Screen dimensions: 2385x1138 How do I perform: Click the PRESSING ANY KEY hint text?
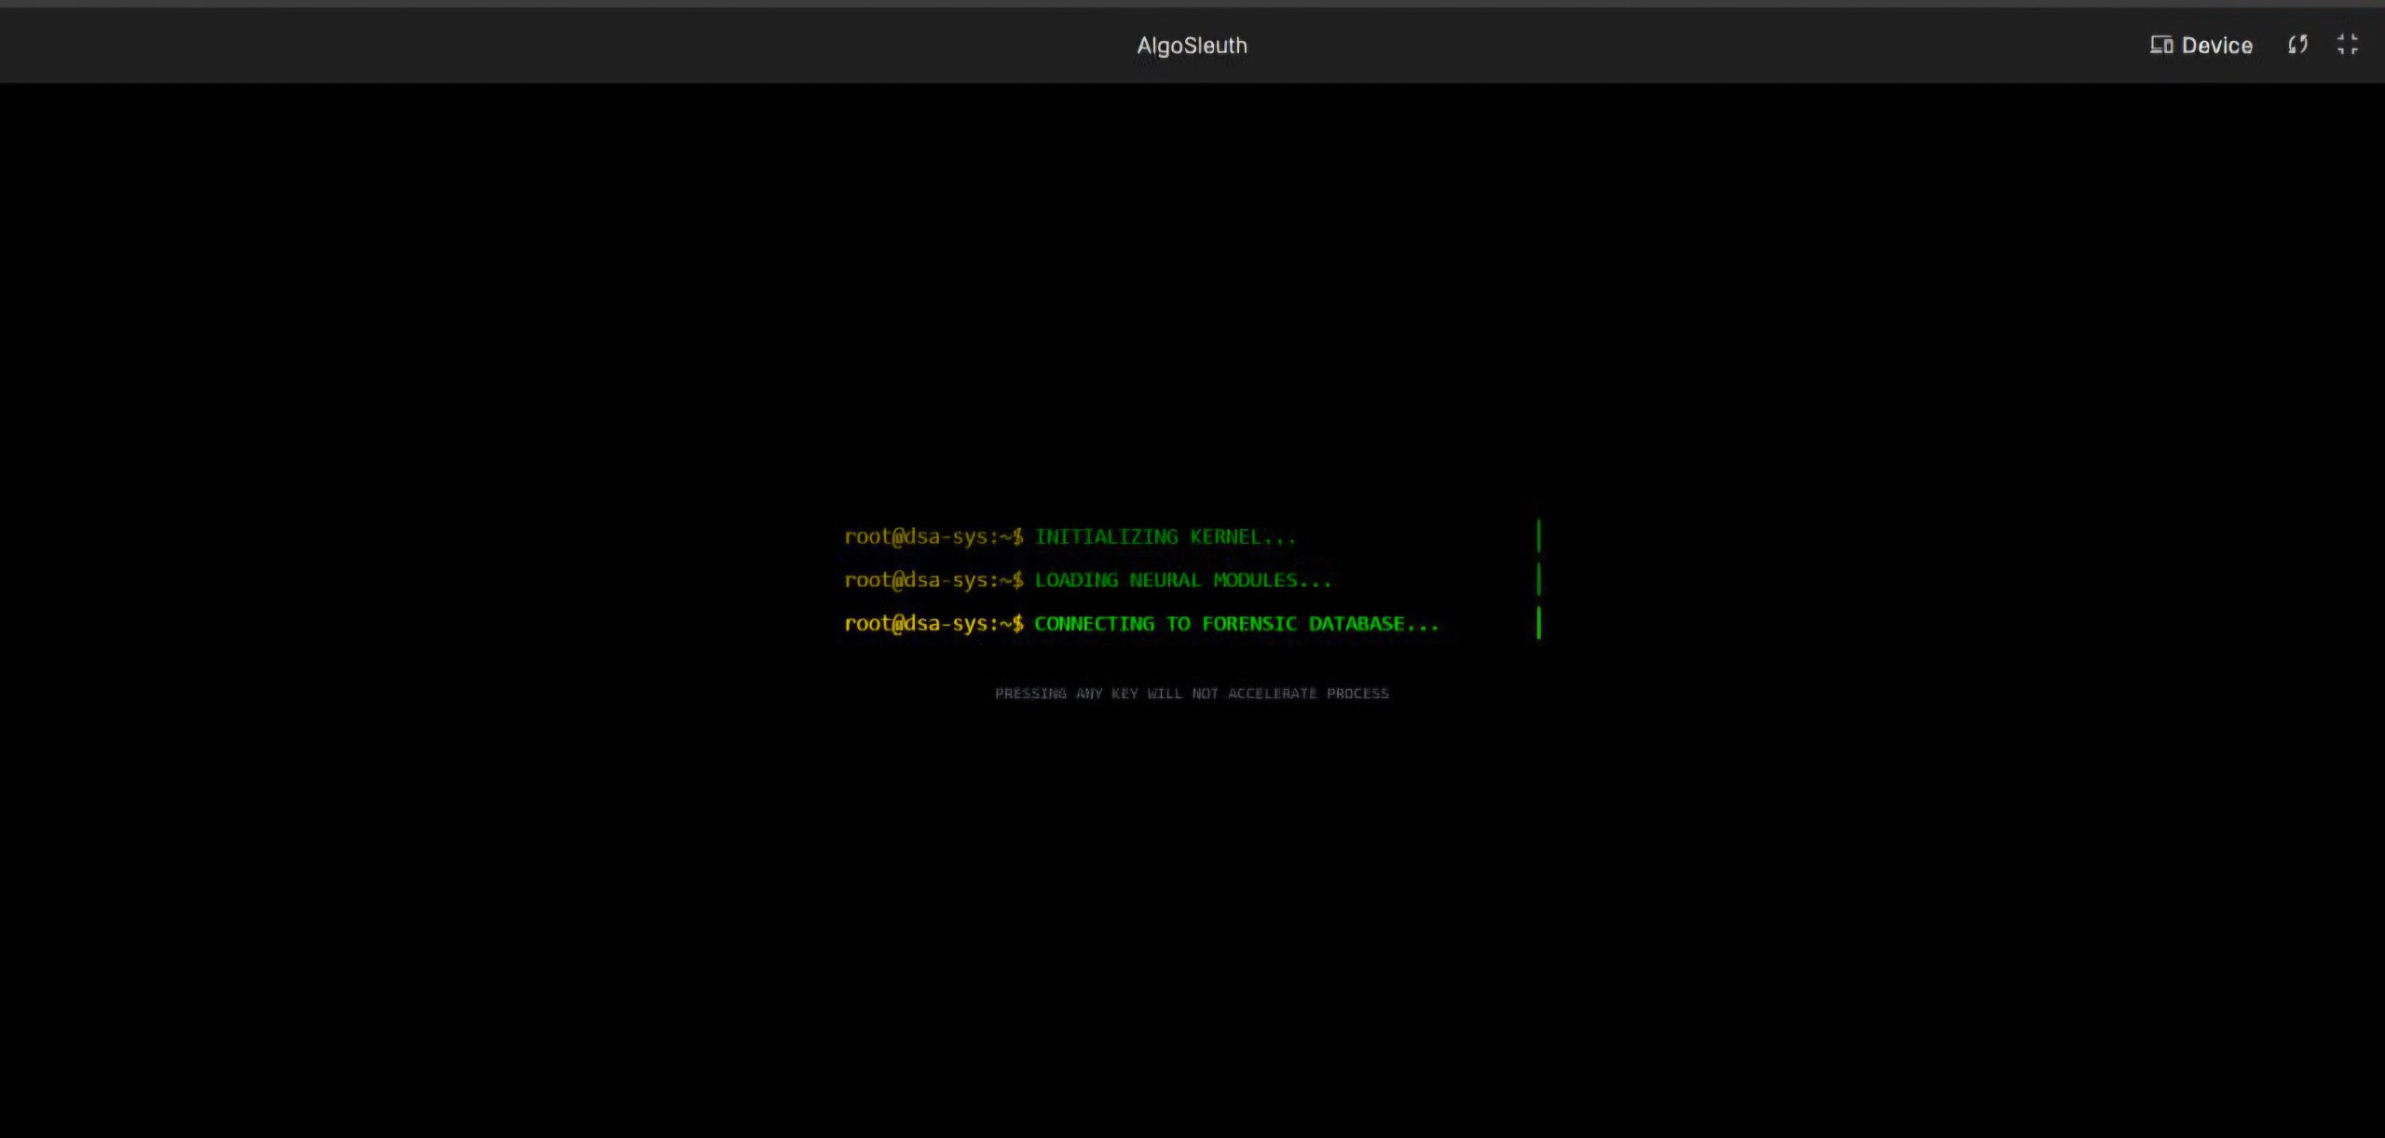point(1192,693)
